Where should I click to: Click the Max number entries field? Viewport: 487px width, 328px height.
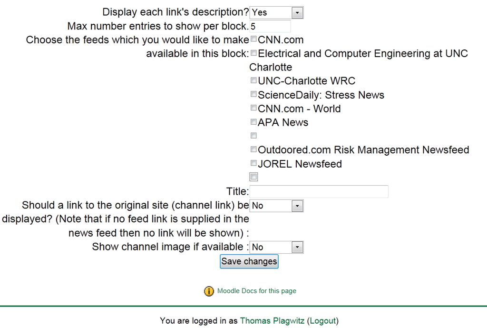270,26
